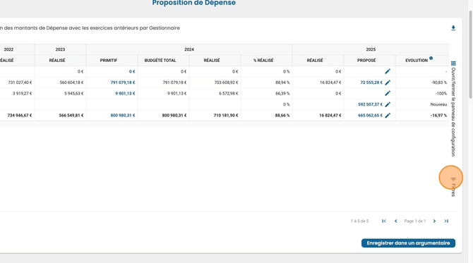Show info about the Evolution column
Image resolution: width=473 pixels, height=263 pixels.
tap(431, 58)
